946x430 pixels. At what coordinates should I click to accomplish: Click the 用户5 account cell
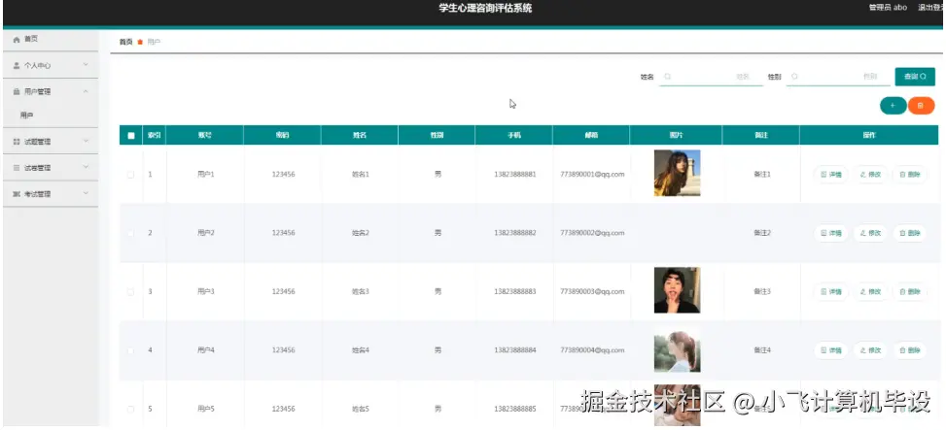206,409
